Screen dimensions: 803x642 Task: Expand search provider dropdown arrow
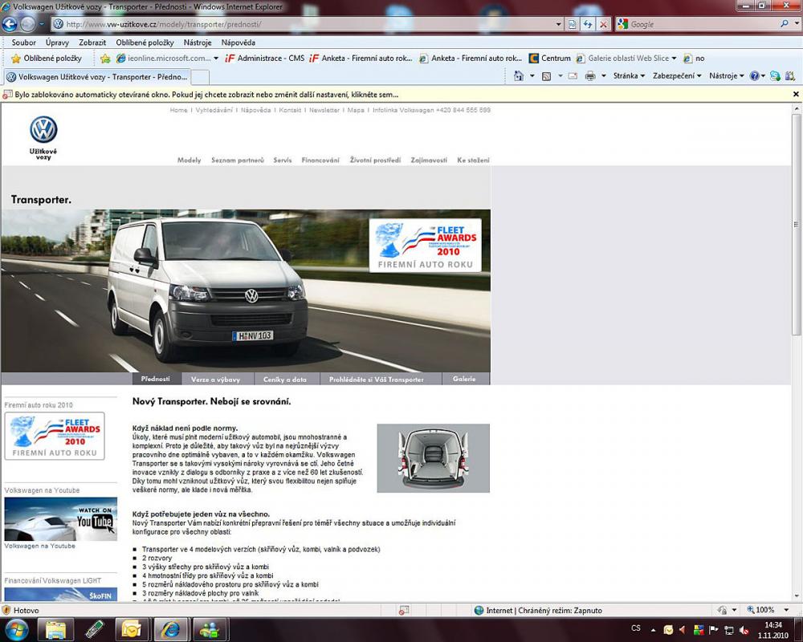coord(797,23)
